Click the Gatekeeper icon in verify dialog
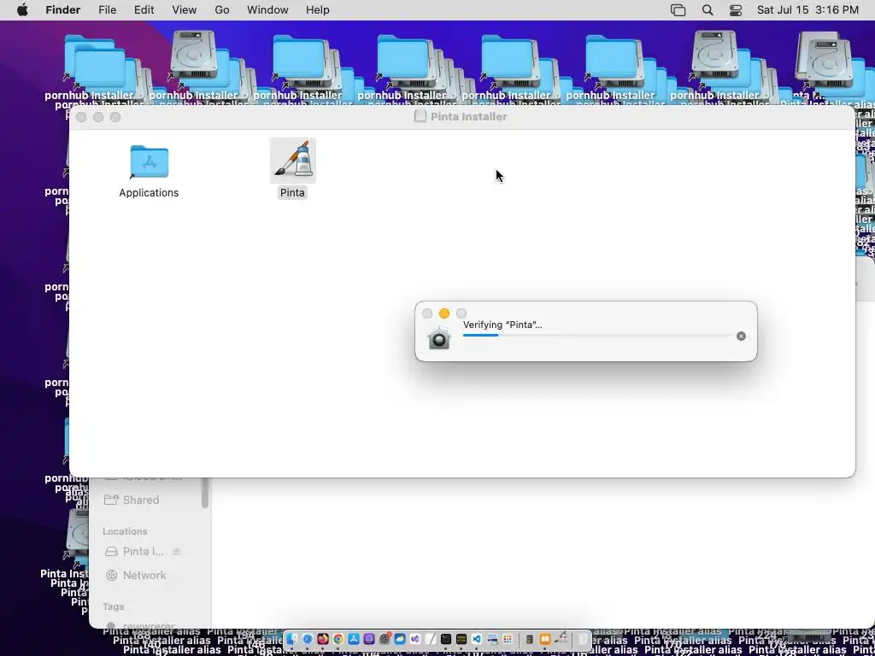This screenshot has width=875, height=656. [x=439, y=338]
